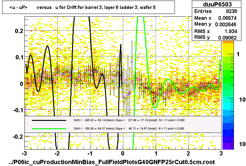Viewport: 246px width, 166px height.
Task: Click the dark blue band of the color palette
Action: point(228,133)
